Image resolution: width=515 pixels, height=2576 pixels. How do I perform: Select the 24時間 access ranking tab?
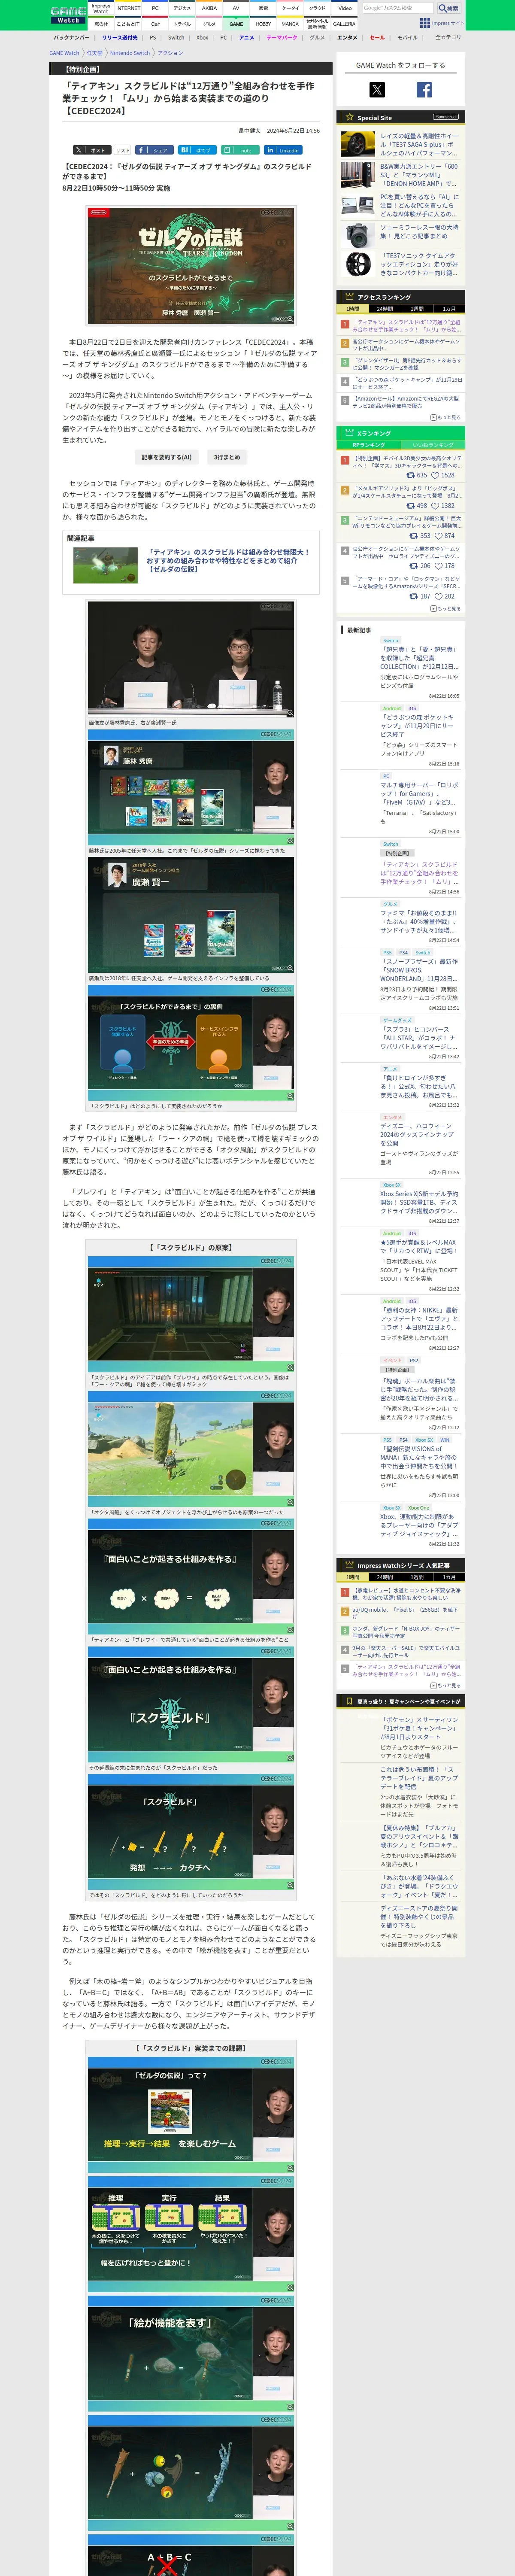385,309
